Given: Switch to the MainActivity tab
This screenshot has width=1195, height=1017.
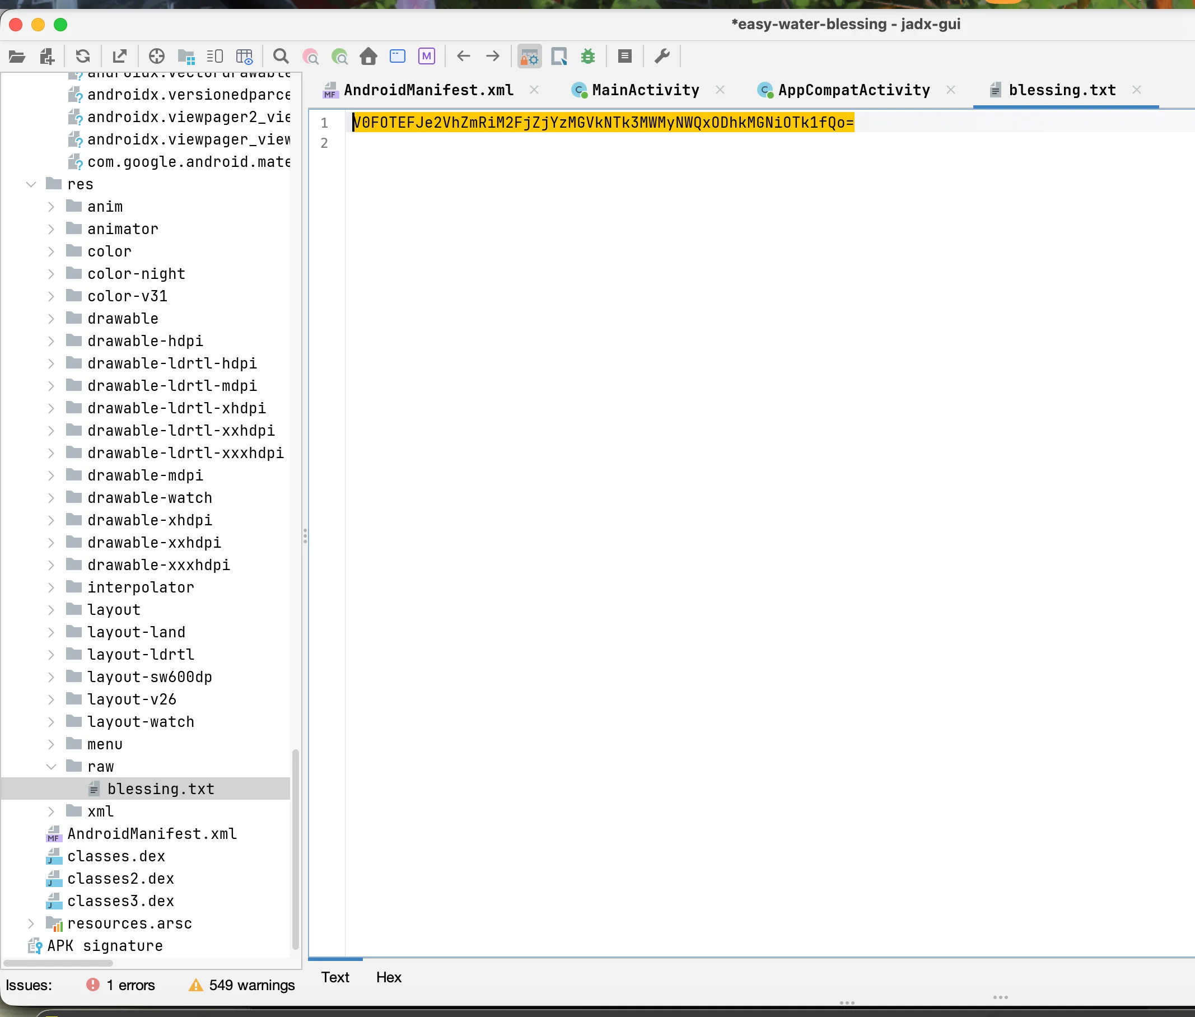Looking at the screenshot, I should 645,90.
